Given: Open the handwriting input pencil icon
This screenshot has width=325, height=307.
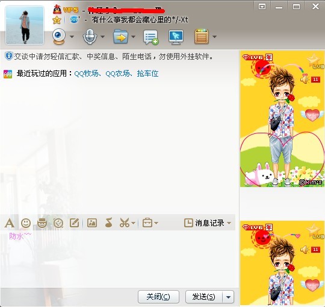Looking at the screenshot, I should [x=75, y=223].
